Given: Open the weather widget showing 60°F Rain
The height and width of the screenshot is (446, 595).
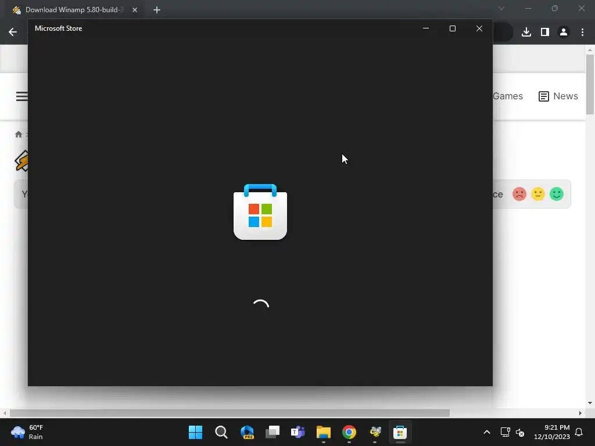Looking at the screenshot, I should [27, 432].
